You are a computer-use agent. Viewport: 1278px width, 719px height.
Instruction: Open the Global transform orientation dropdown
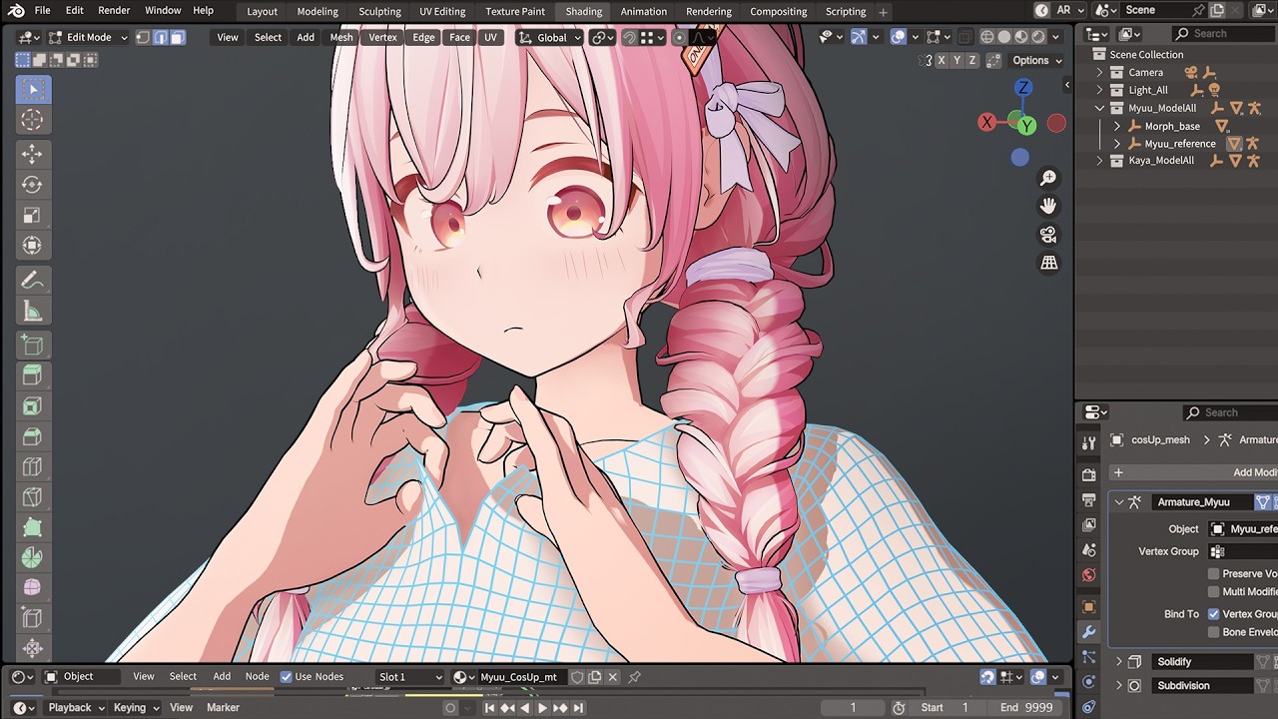(x=550, y=38)
